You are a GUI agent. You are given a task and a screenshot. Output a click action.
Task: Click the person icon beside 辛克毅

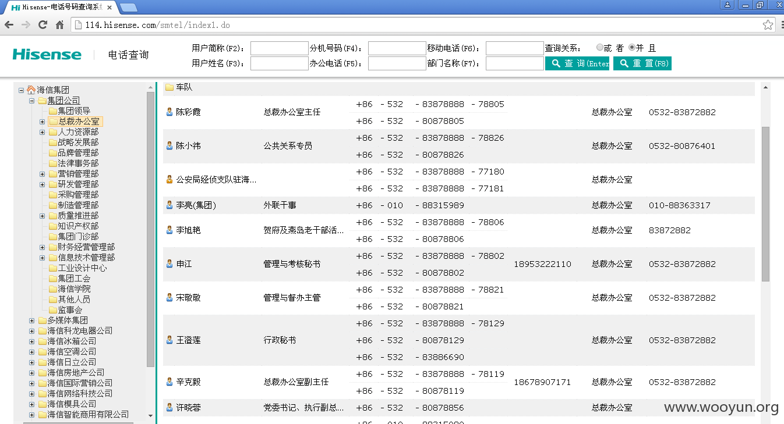[x=169, y=382]
